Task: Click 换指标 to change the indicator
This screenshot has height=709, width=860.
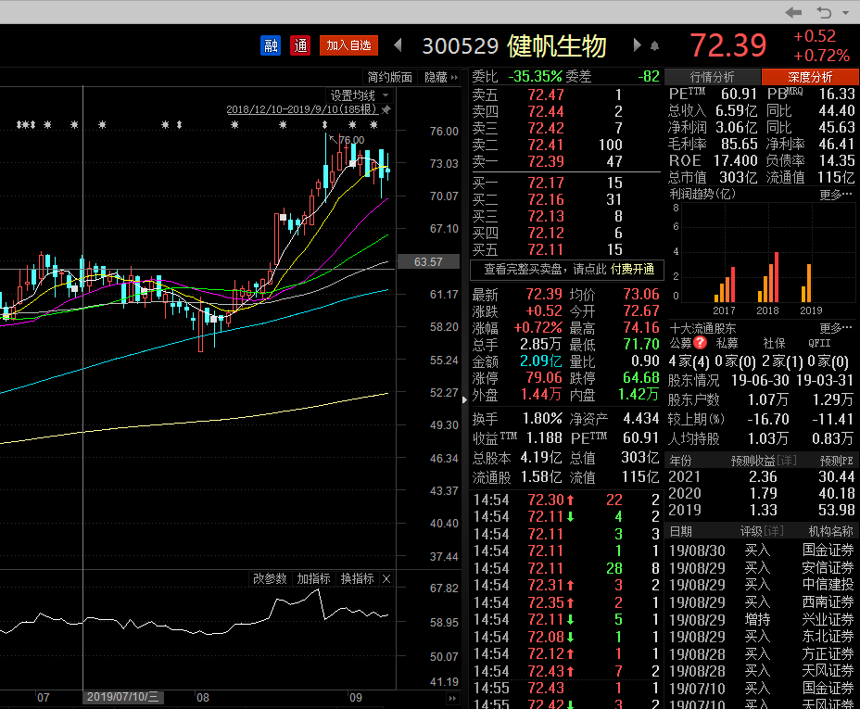Action: pos(357,579)
